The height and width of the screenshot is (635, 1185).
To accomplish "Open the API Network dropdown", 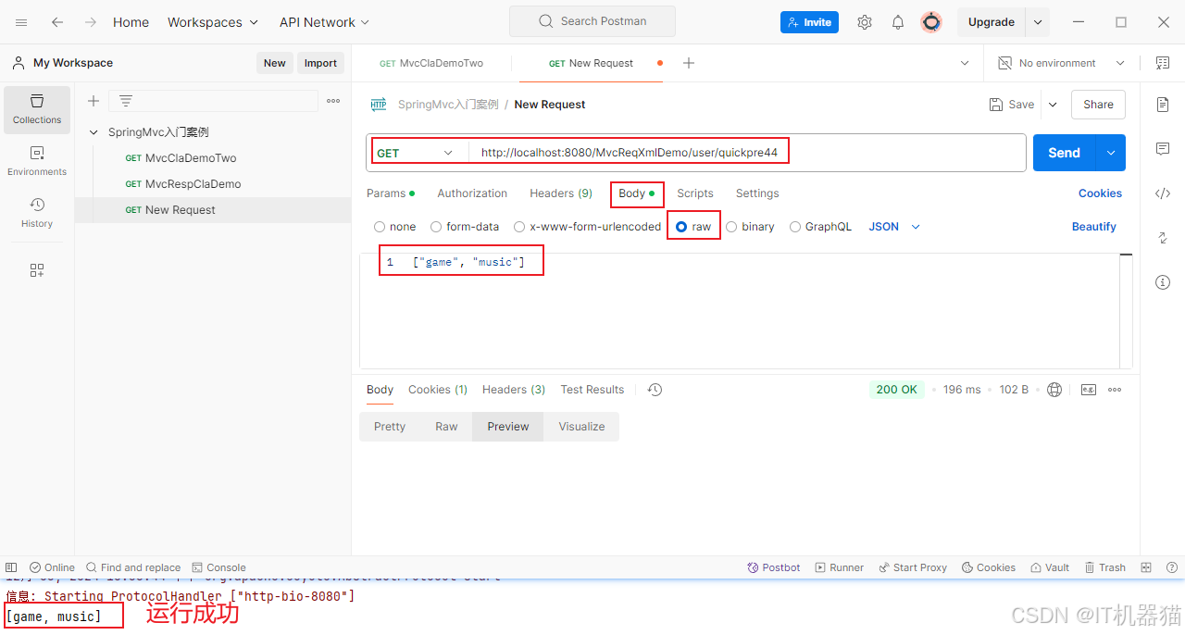I will coord(325,22).
